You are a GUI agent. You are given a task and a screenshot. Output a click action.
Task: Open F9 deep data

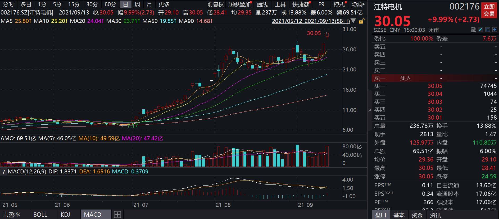[321, 4]
